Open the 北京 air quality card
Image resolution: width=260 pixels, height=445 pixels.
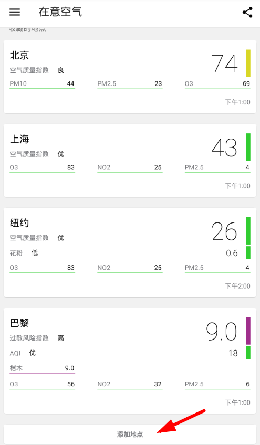pos(130,77)
